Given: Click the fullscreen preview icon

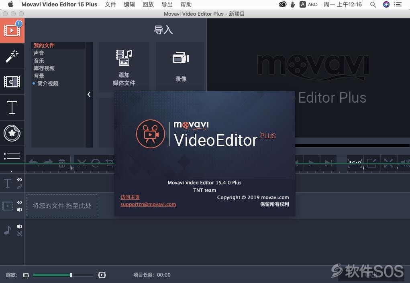Looking at the screenshot, I should click(389, 163).
